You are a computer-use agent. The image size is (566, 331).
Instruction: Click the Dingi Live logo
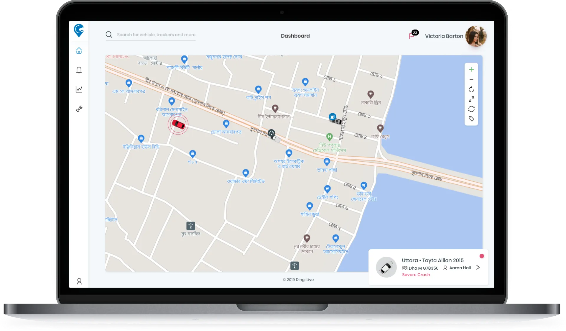[x=79, y=31]
